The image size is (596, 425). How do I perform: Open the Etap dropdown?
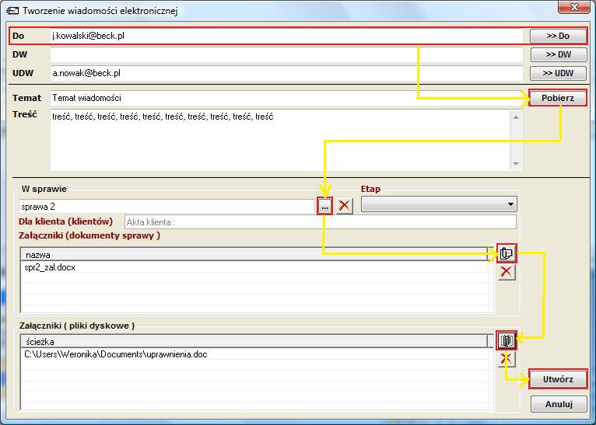[439, 204]
